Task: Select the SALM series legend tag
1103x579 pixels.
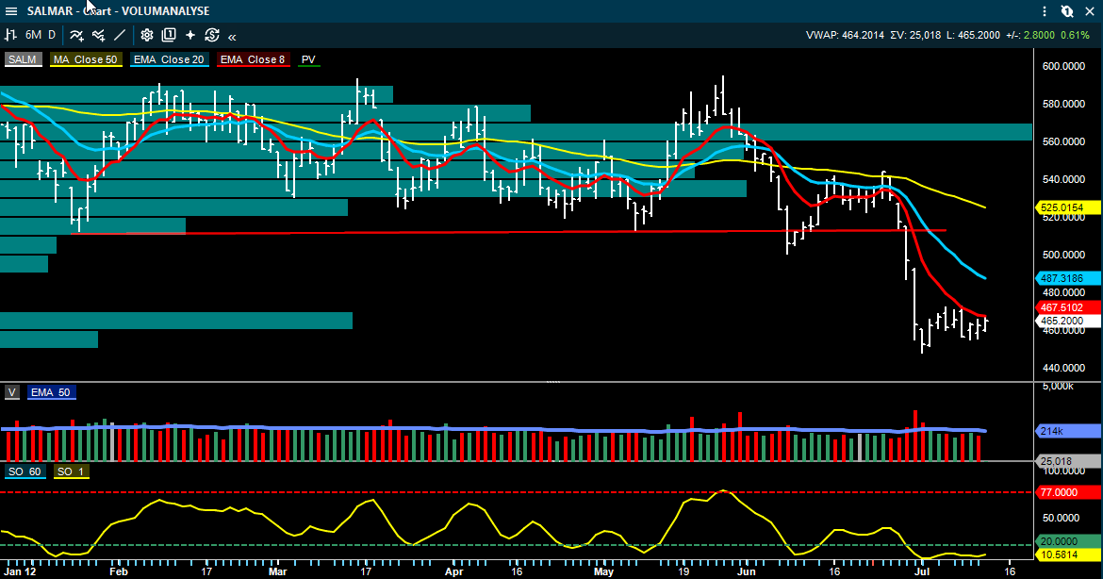Action: point(24,59)
